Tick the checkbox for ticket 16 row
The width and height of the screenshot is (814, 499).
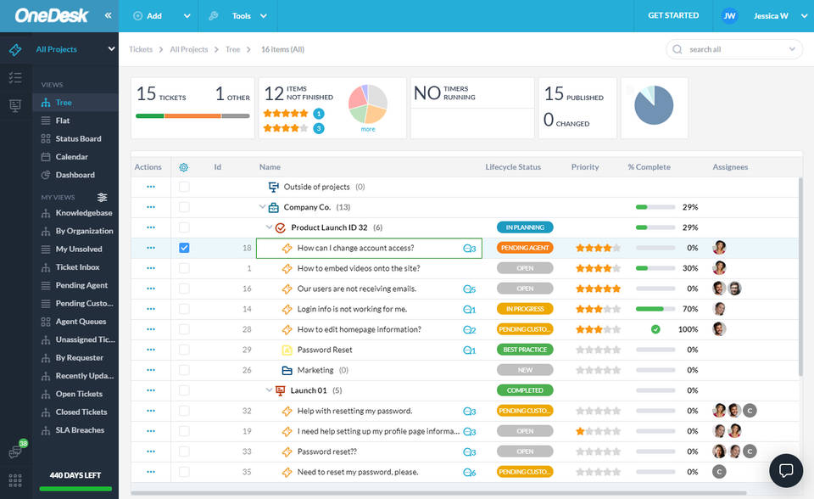click(184, 289)
